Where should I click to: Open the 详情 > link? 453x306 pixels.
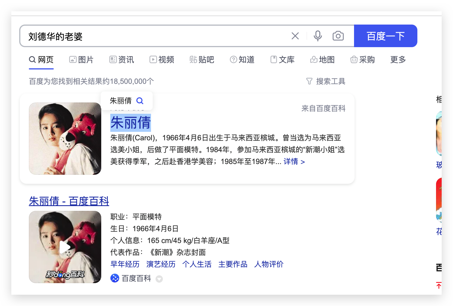point(294,161)
